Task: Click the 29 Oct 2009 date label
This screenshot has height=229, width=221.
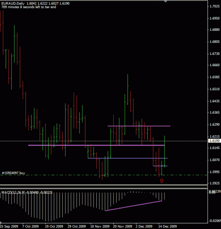Action: point(77,226)
